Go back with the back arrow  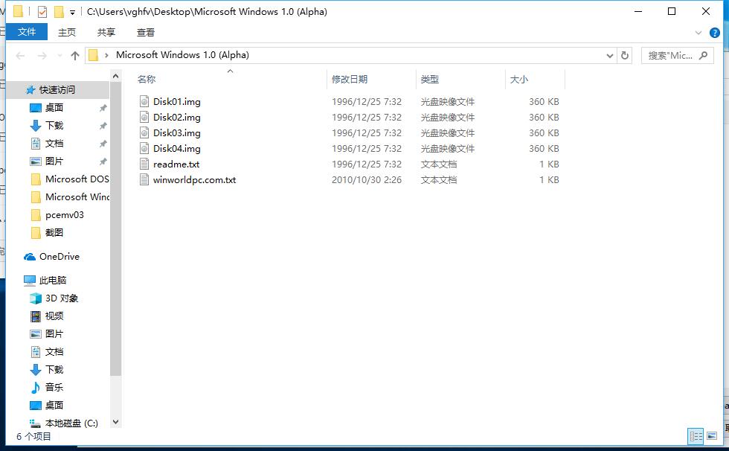[x=20, y=56]
